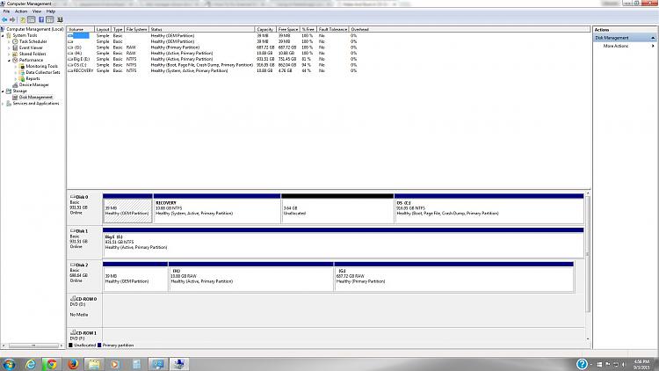Viewport: 659px width, 371px height.
Task: Open Windows Media Player from taskbar
Action: click(x=115, y=364)
